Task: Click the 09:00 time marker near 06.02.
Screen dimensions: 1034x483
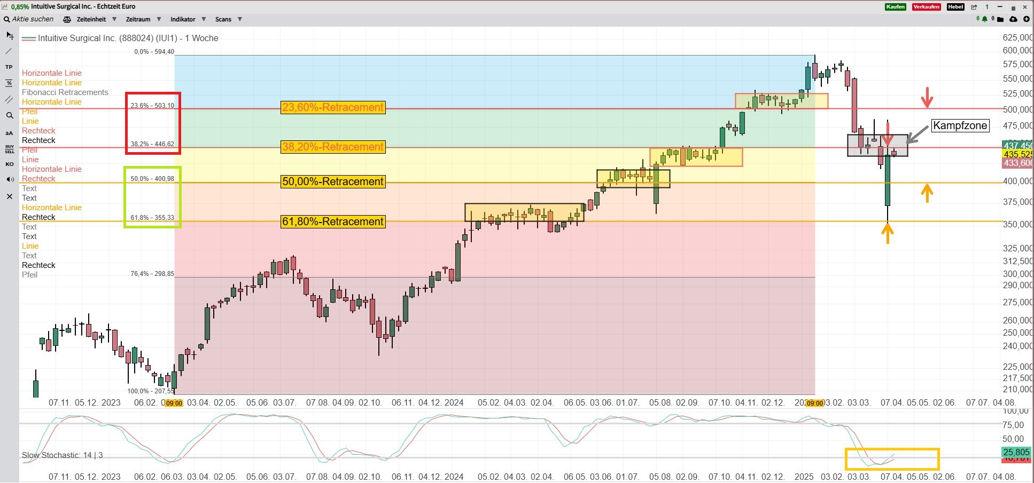Action: 174,403
